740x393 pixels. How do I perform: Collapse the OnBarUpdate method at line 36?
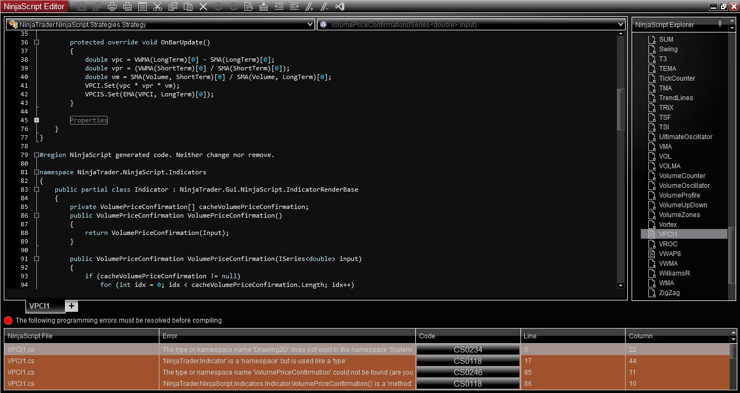pos(37,42)
